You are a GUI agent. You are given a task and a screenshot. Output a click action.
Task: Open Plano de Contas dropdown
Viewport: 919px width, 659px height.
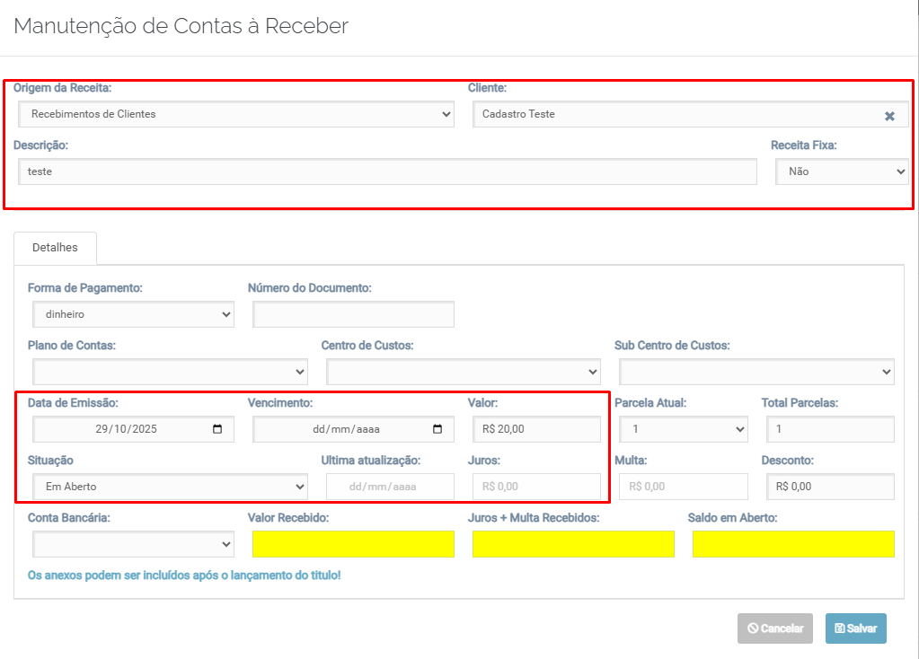pyautogui.click(x=170, y=372)
